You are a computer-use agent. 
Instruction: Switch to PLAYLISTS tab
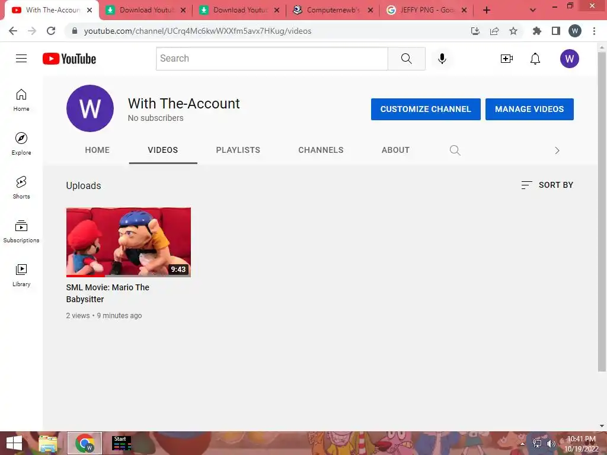click(238, 150)
